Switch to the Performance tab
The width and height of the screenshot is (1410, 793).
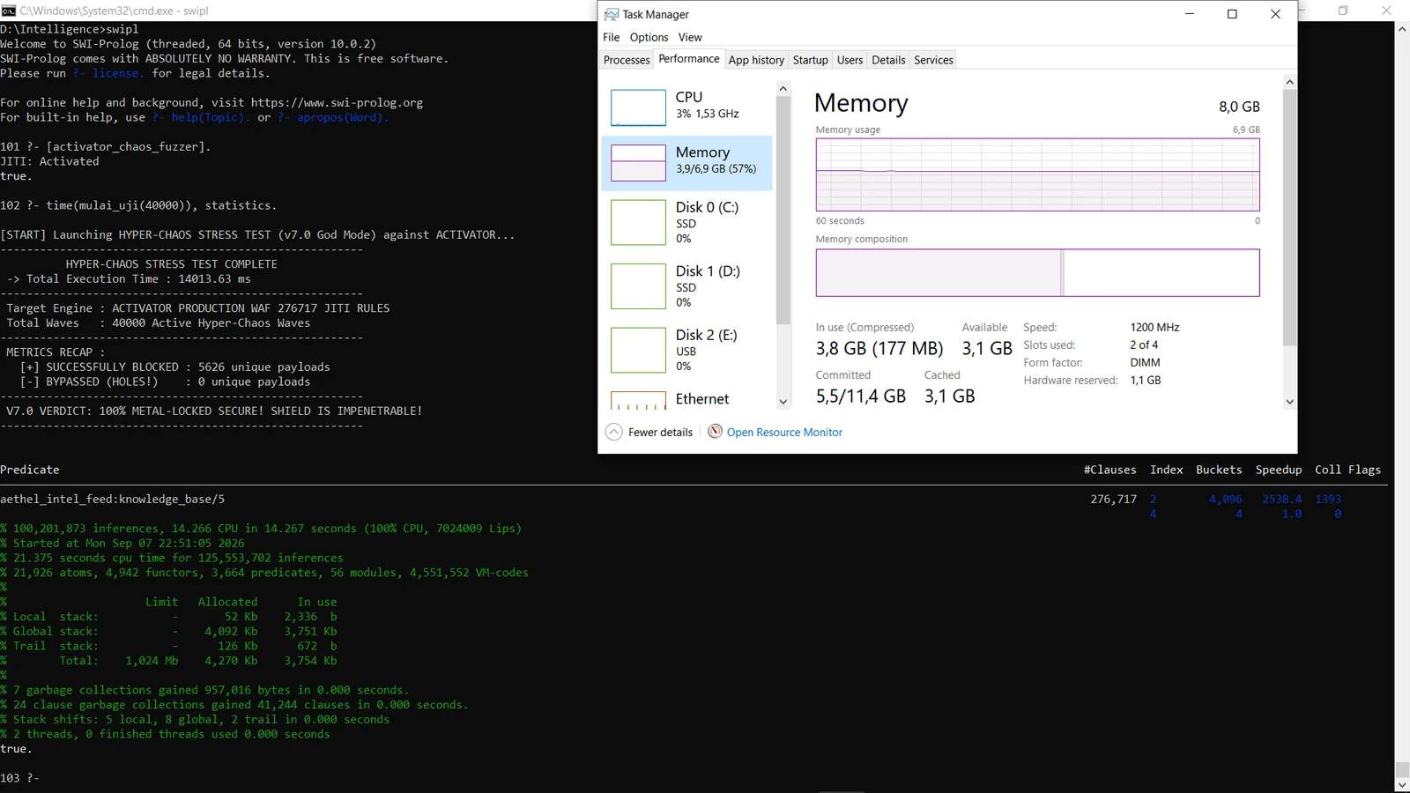pos(689,59)
